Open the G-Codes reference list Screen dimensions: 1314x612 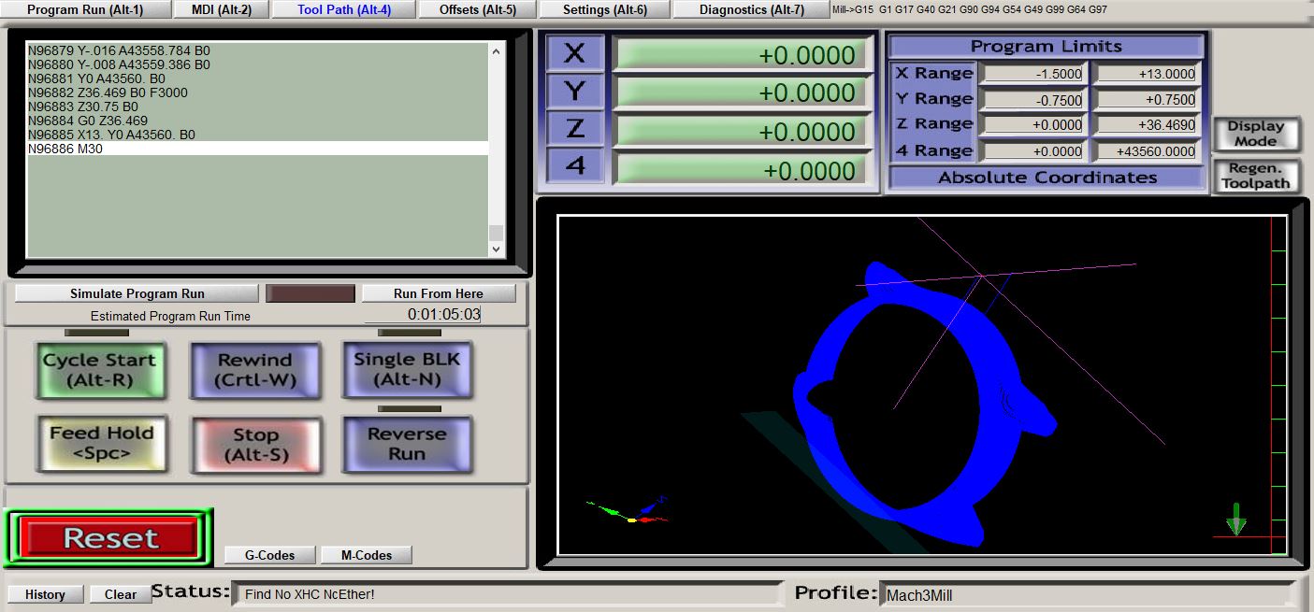(x=269, y=555)
